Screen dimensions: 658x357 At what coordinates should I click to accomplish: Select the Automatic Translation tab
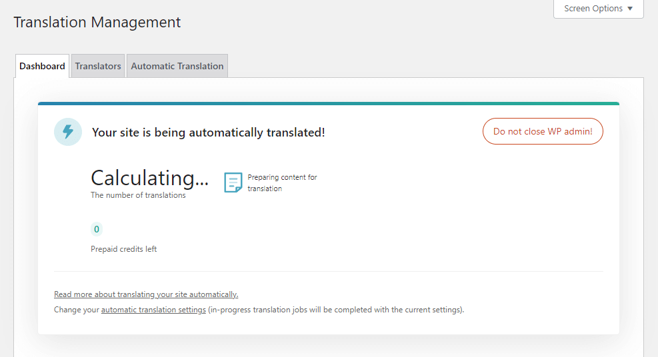click(177, 66)
